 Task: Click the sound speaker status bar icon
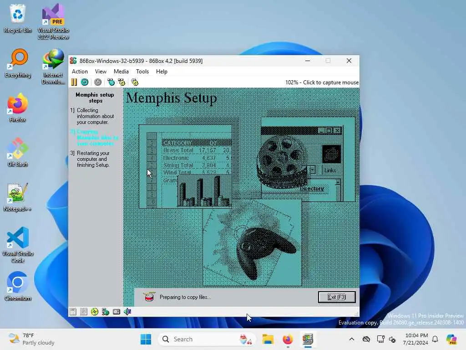pos(127,312)
